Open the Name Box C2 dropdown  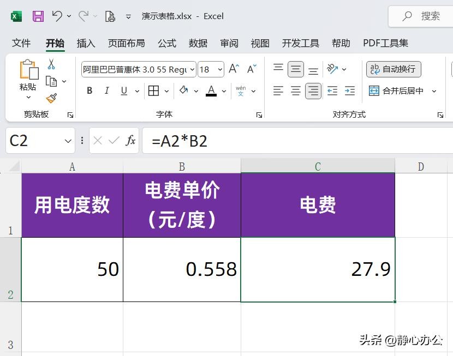pos(68,141)
